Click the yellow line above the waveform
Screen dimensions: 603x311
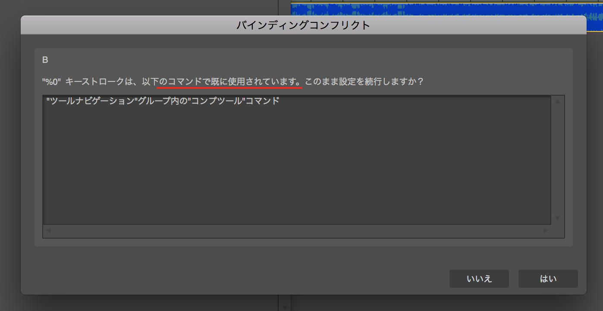(431, 3)
